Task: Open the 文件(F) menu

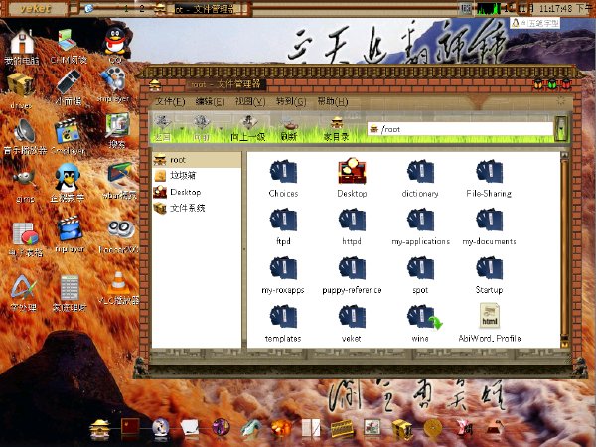Action: tap(170, 102)
